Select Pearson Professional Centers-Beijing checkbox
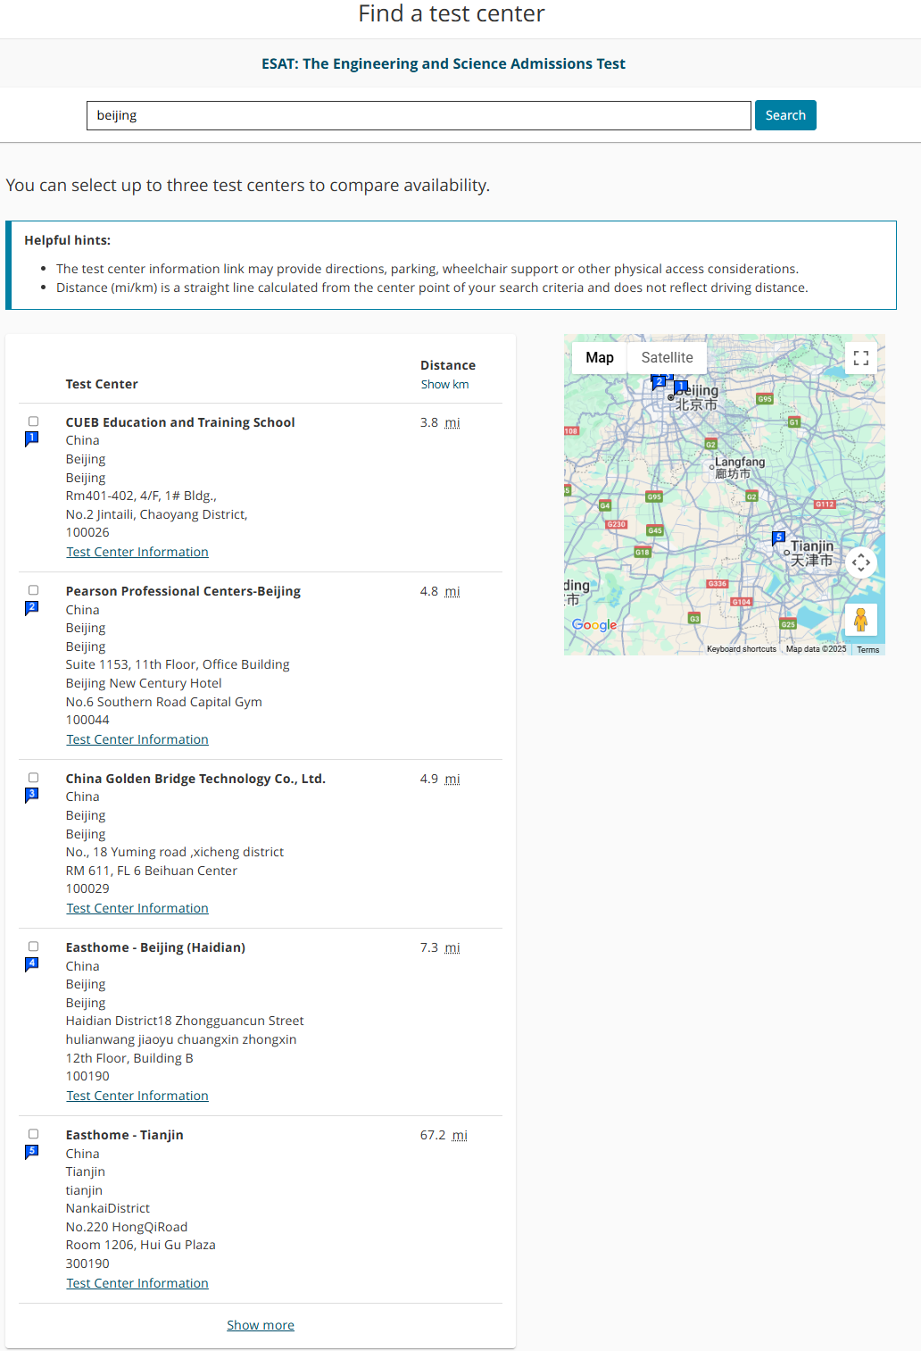The width and height of the screenshot is (921, 1351). click(x=33, y=590)
